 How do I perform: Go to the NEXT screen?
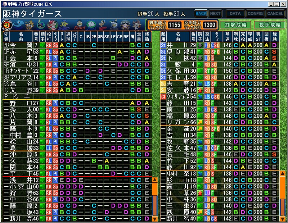pyautogui.click(x=215, y=14)
